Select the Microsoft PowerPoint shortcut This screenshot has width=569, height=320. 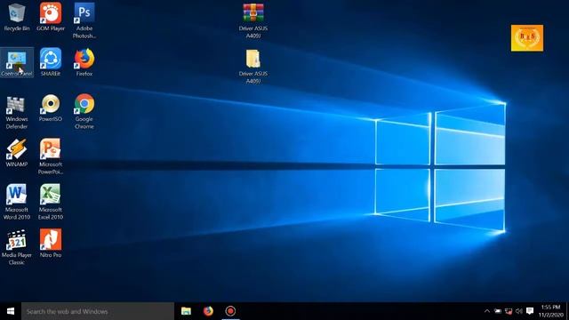tap(51, 156)
